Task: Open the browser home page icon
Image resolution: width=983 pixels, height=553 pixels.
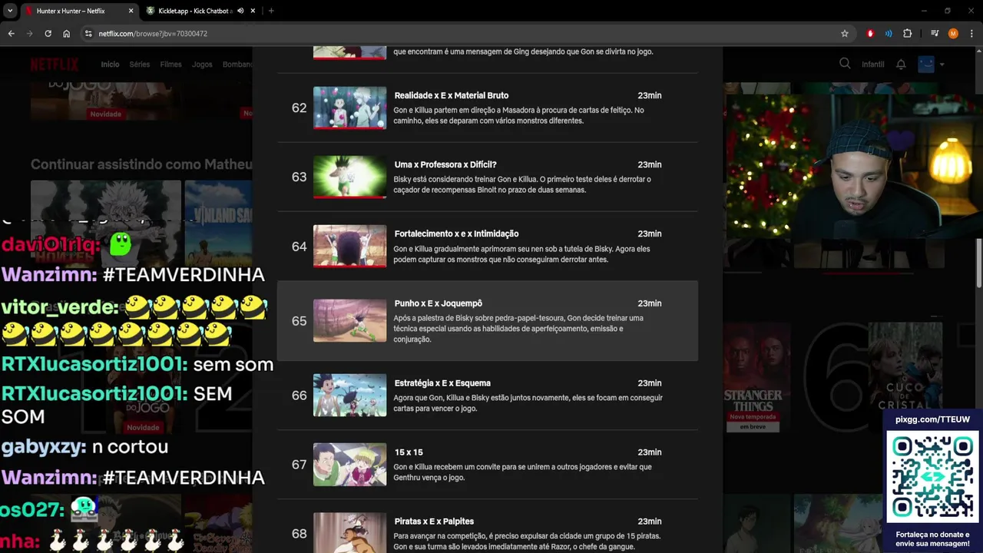Action: (66, 34)
